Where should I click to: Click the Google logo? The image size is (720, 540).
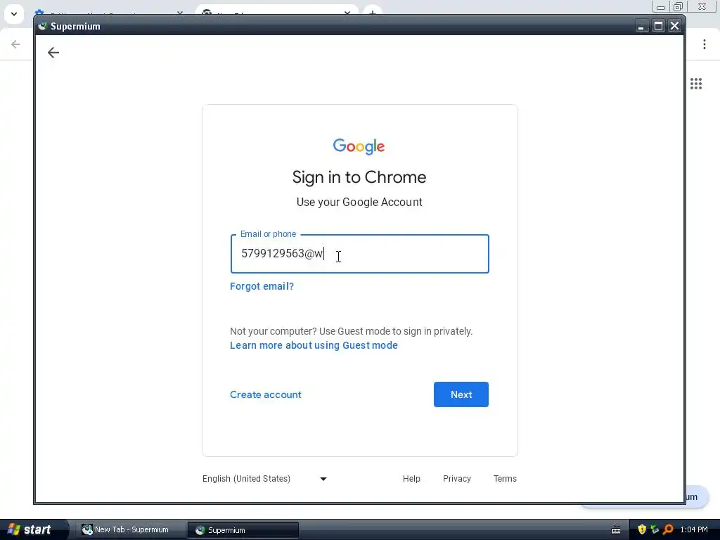pos(359,146)
